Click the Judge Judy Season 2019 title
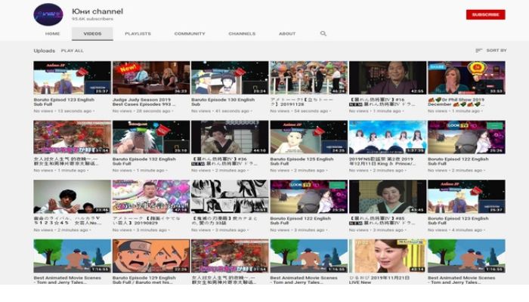 tap(144, 102)
